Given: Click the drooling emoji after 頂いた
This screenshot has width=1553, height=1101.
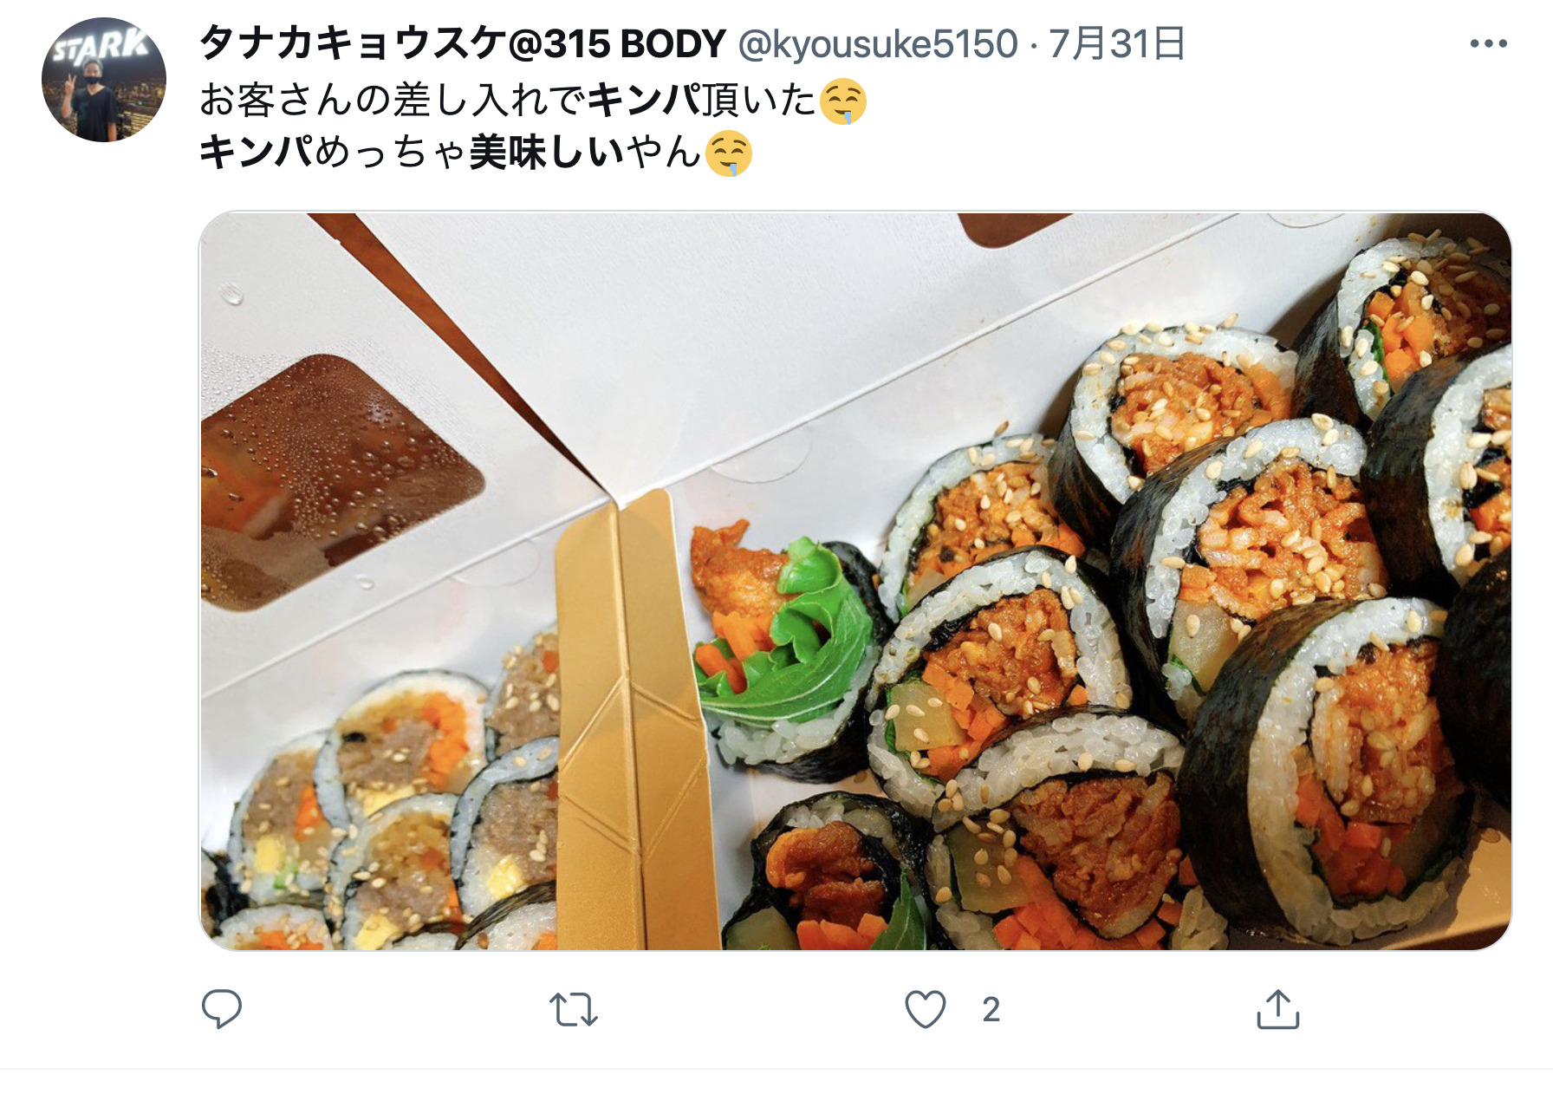Looking at the screenshot, I should (x=842, y=101).
